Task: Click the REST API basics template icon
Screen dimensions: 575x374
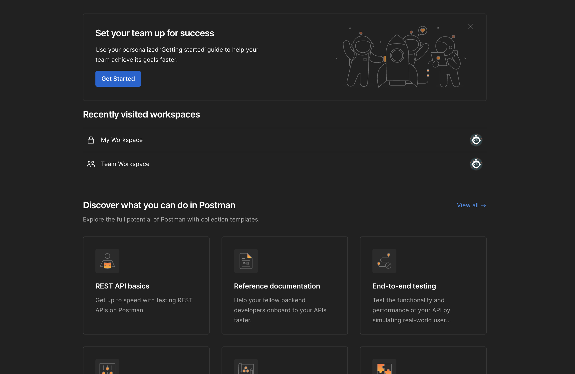Action: [107, 261]
